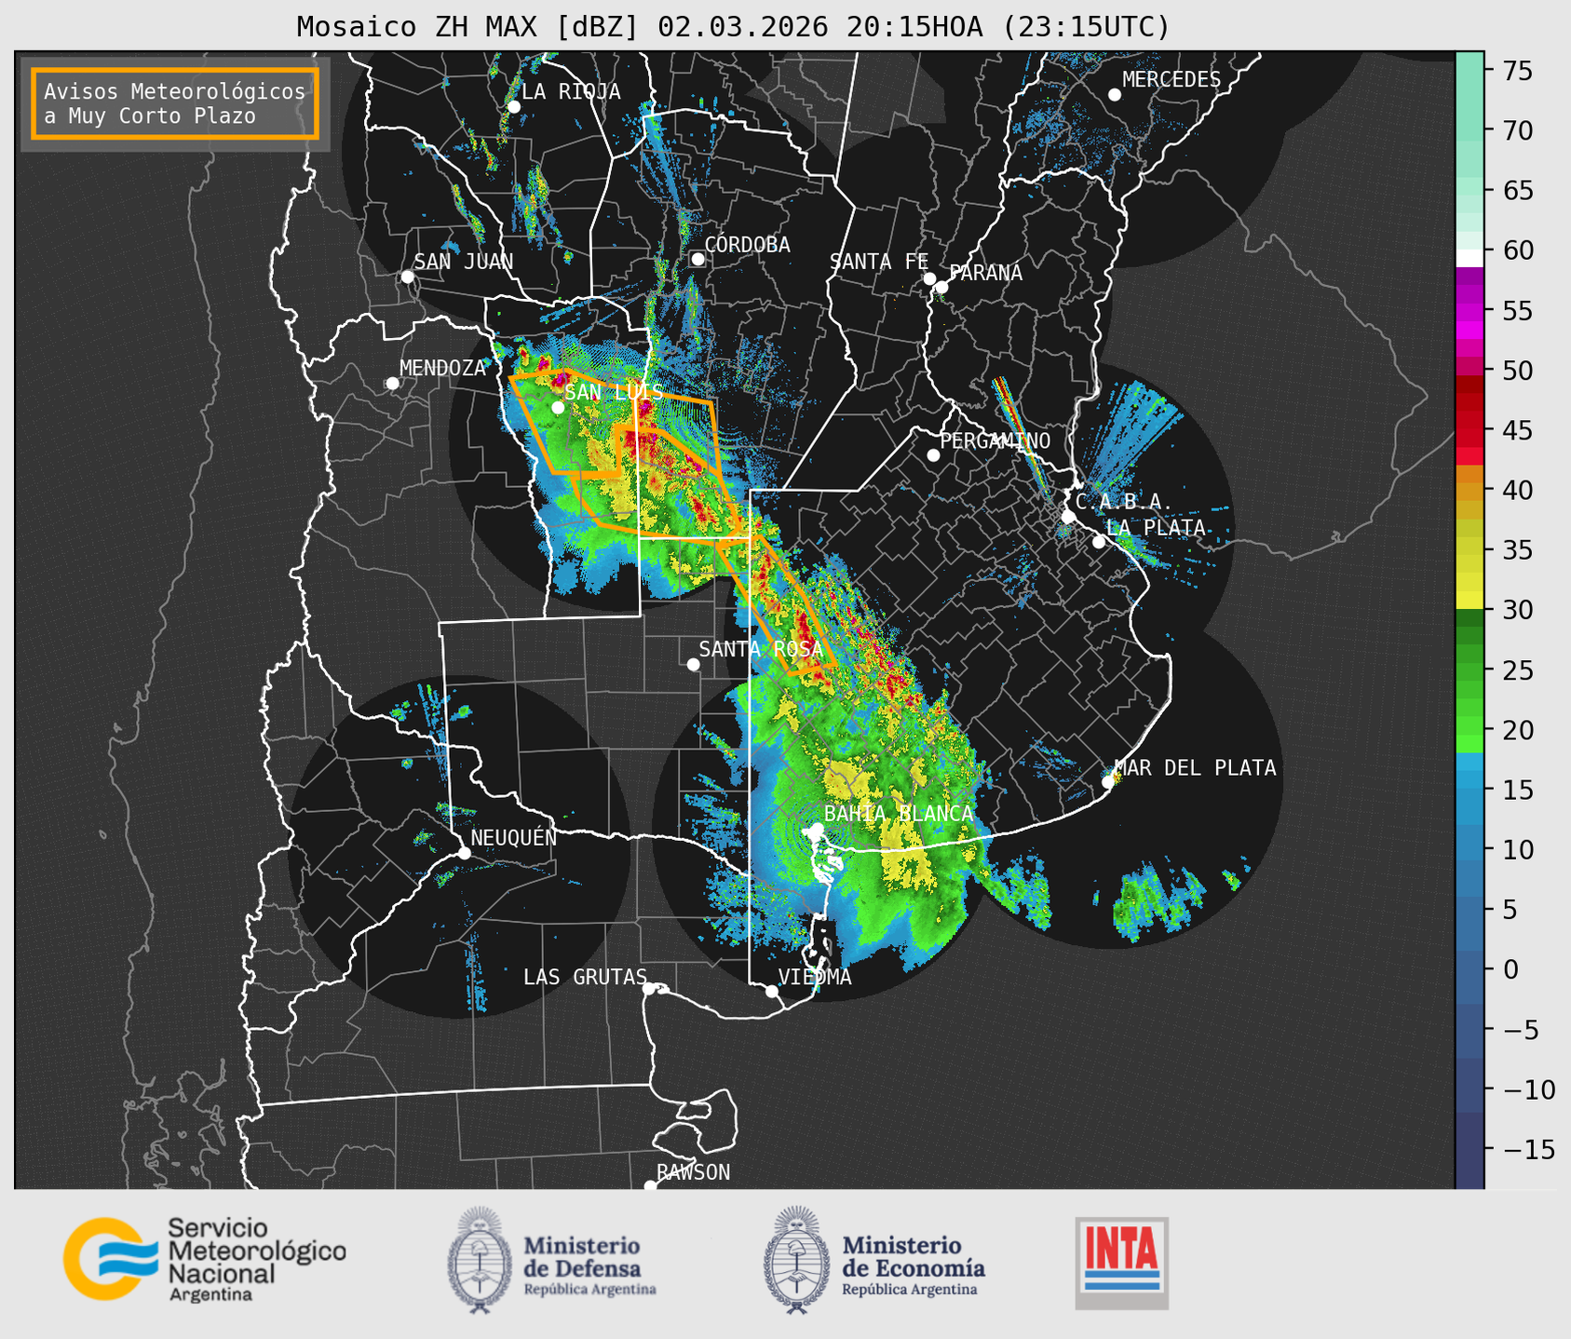Click the LAS GRUTAS city label
The image size is (1571, 1339).
click(x=585, y=977)
